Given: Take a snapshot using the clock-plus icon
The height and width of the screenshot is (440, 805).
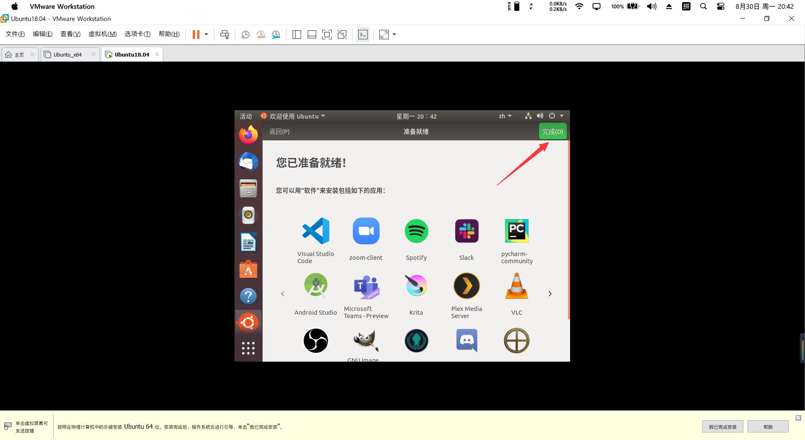Looking at the screenshot, I should 245,34.
